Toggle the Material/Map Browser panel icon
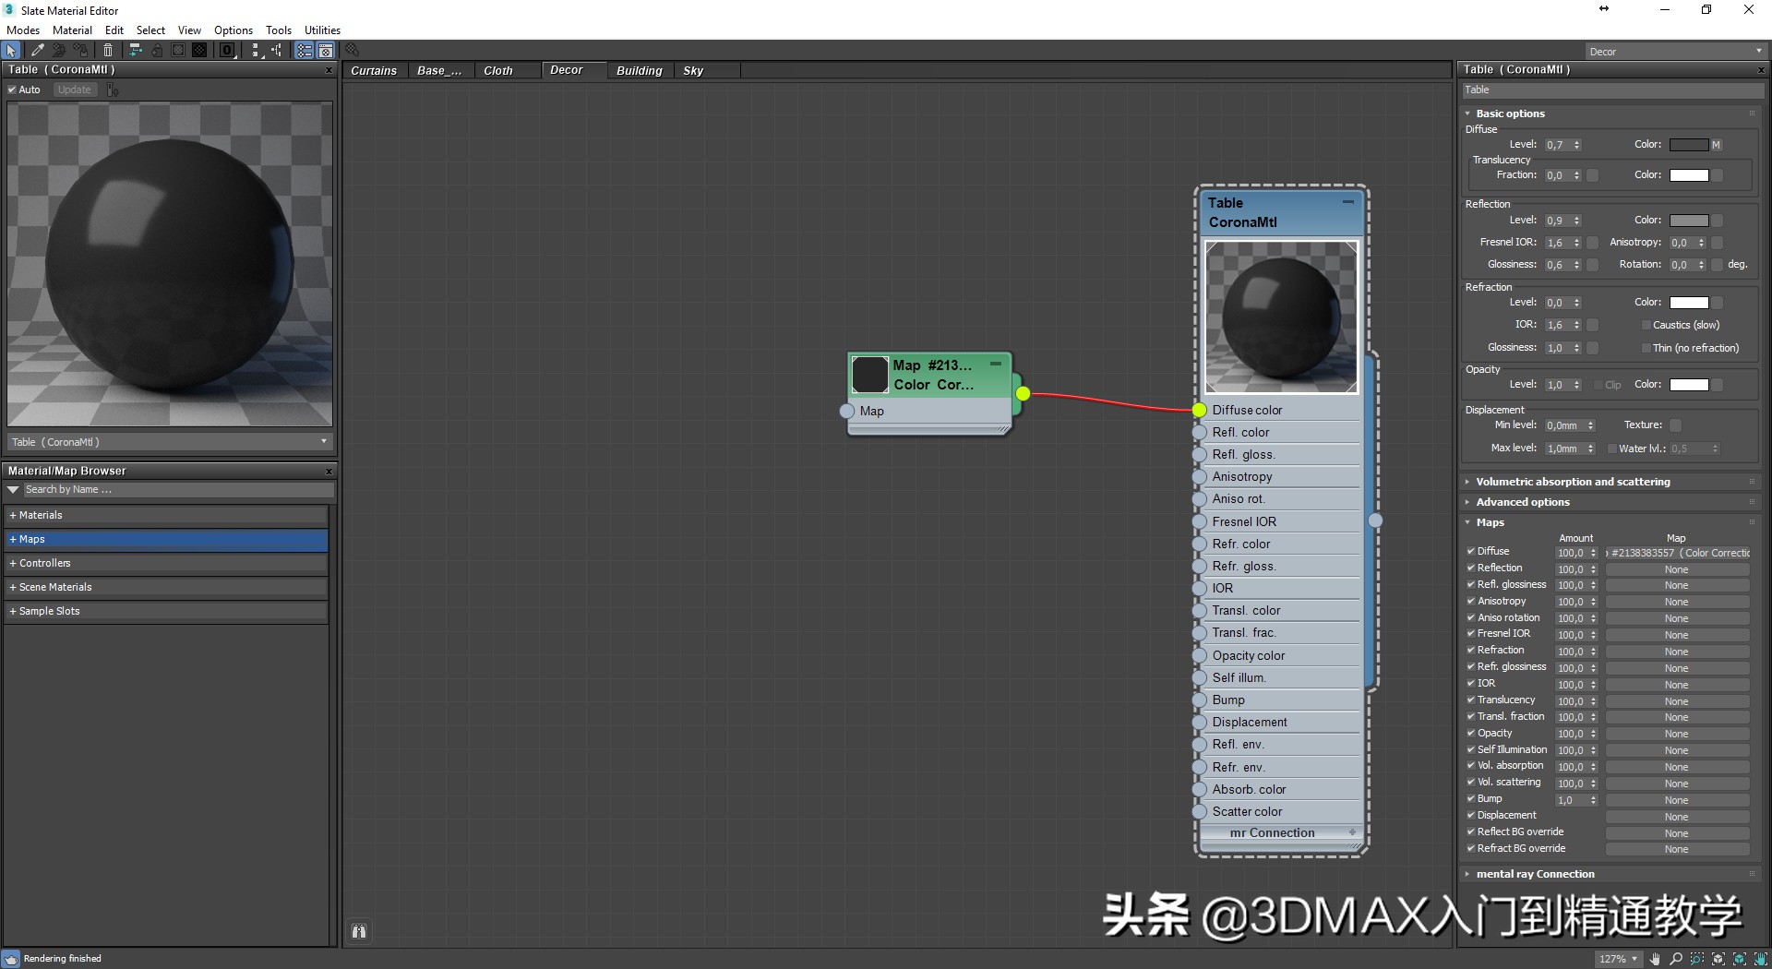 click(305, 51)
